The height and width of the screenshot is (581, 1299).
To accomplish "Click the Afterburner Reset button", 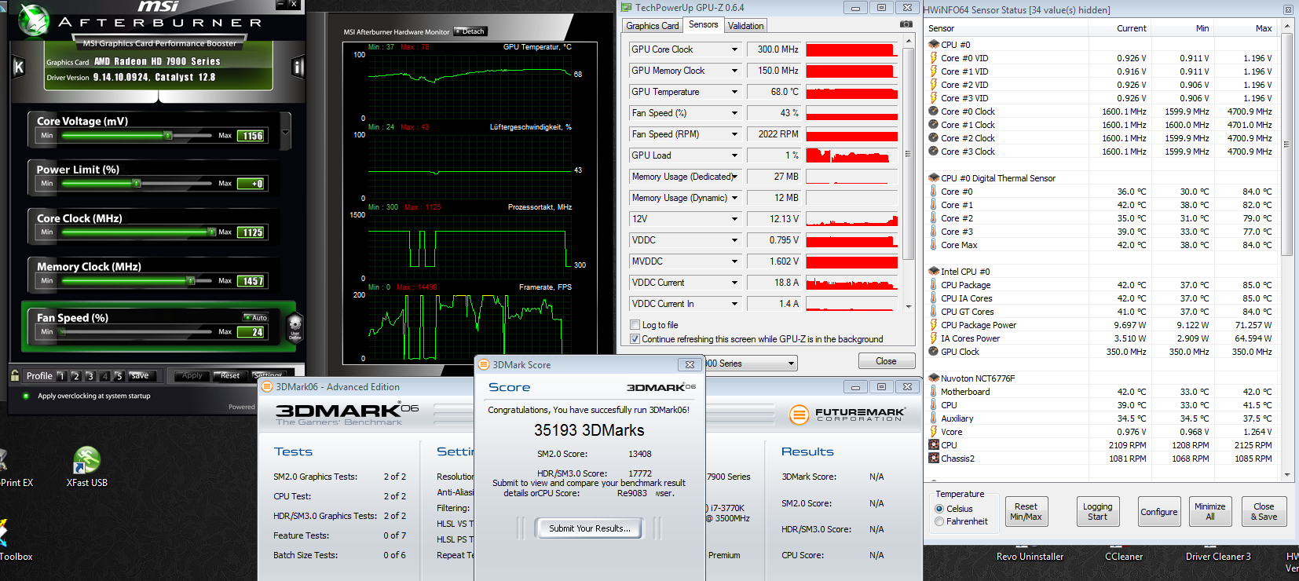I will click(x=230, y=375).
